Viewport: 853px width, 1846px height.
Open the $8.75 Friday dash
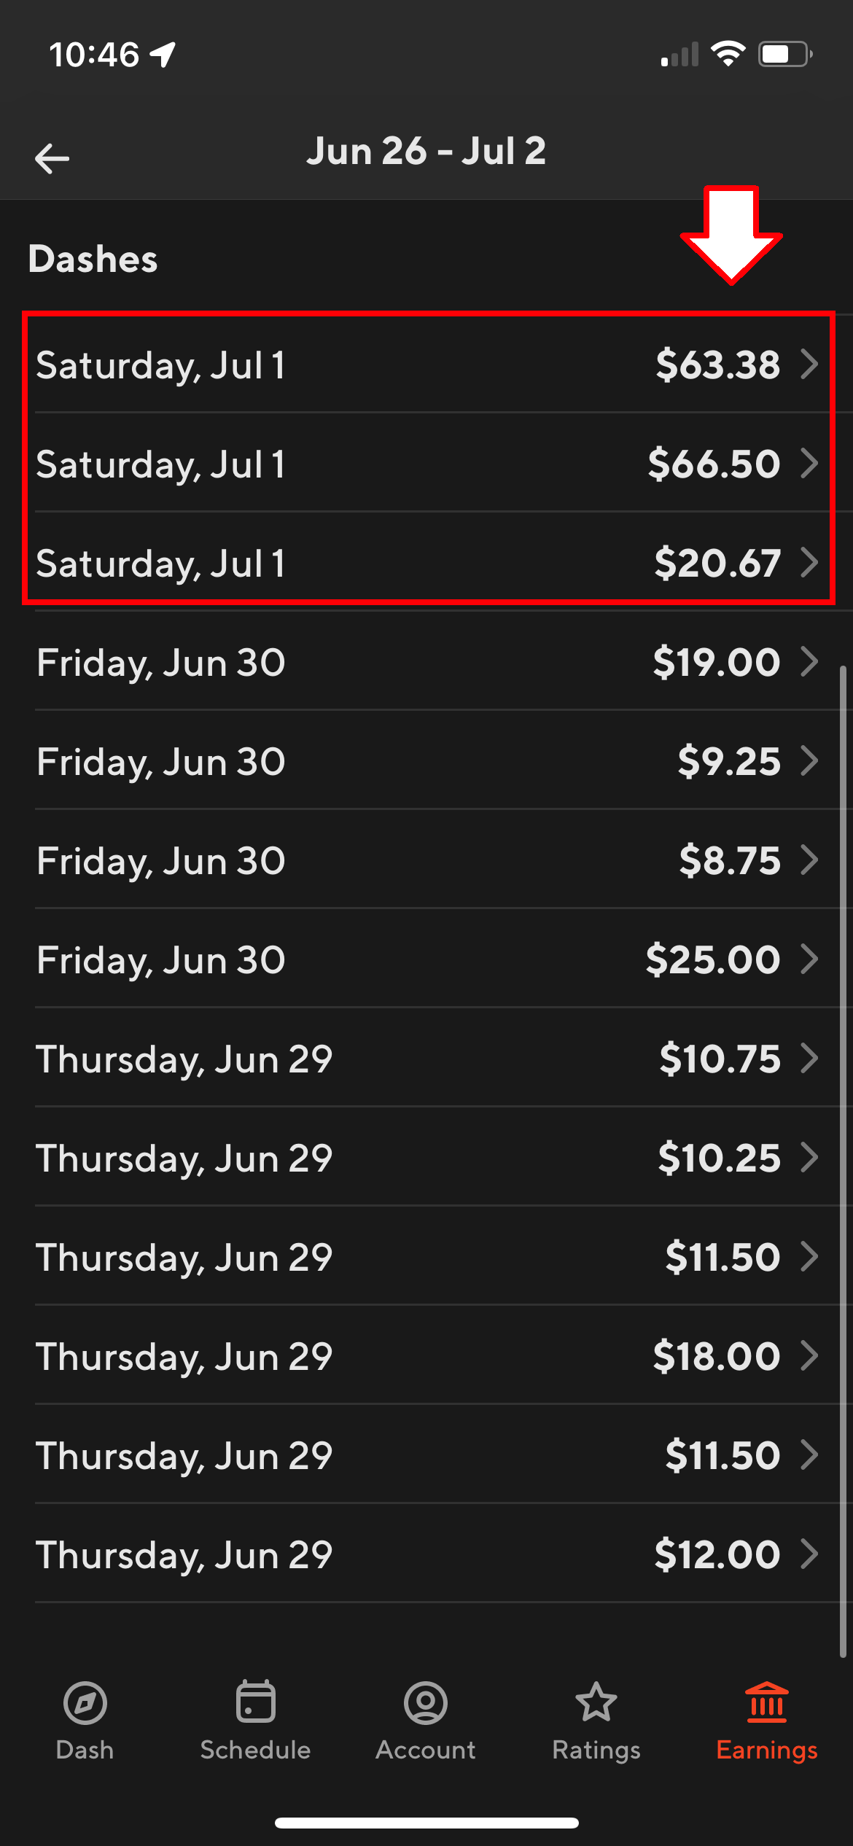426,860
